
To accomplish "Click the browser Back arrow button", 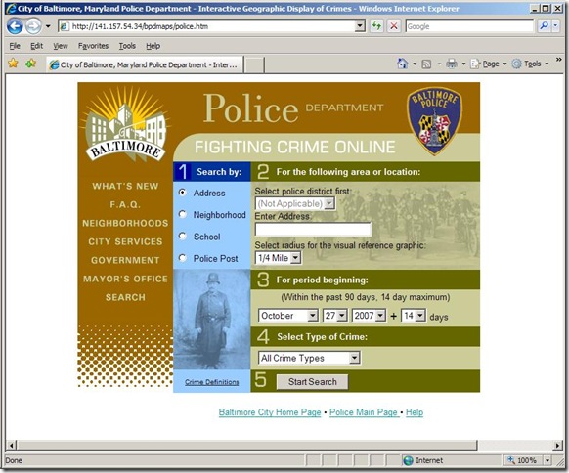I will [x=15, y=26].
